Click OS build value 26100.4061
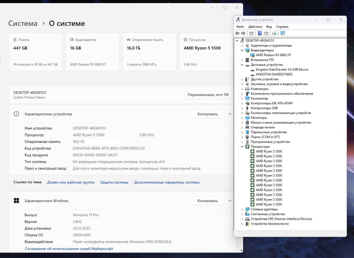The height and width of the screenshot is (258, 354). (82, 235)
